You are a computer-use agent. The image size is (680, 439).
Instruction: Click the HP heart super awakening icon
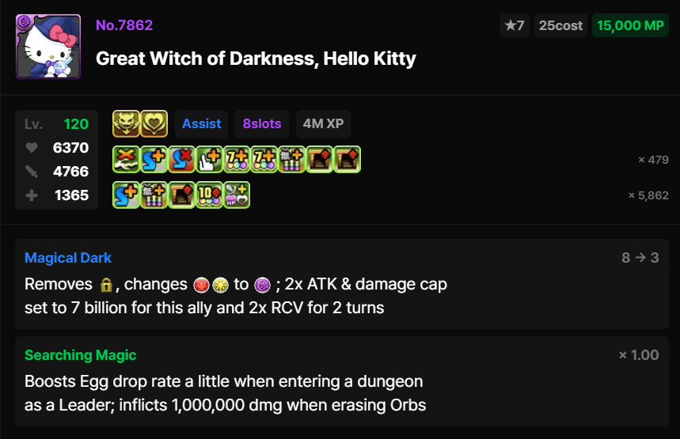(237, 195)
